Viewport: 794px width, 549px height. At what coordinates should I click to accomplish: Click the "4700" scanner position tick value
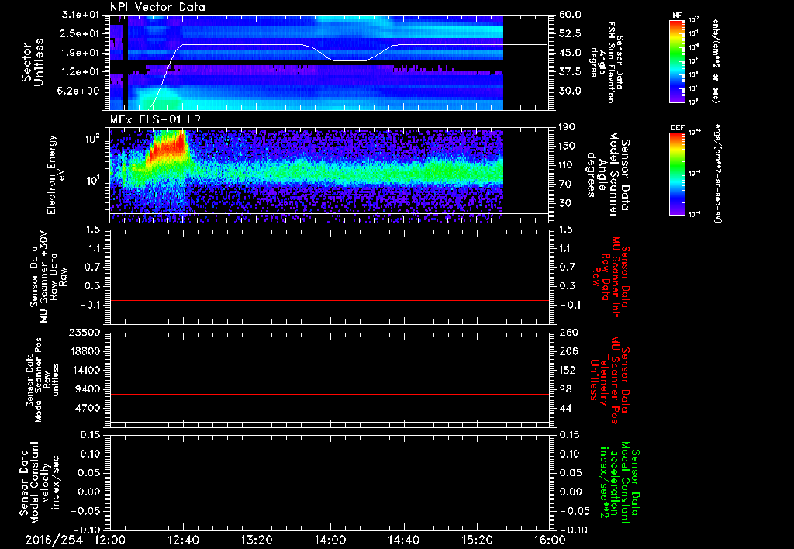tap(88, 408)
